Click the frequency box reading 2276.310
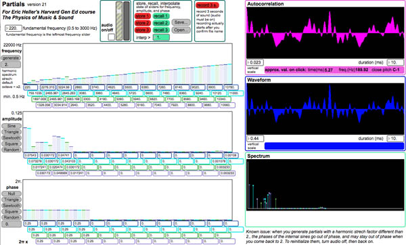 point(47,87)
